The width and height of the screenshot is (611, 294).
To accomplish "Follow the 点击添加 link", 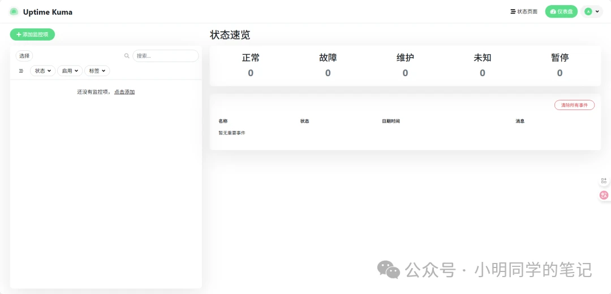I will (124, 92).
